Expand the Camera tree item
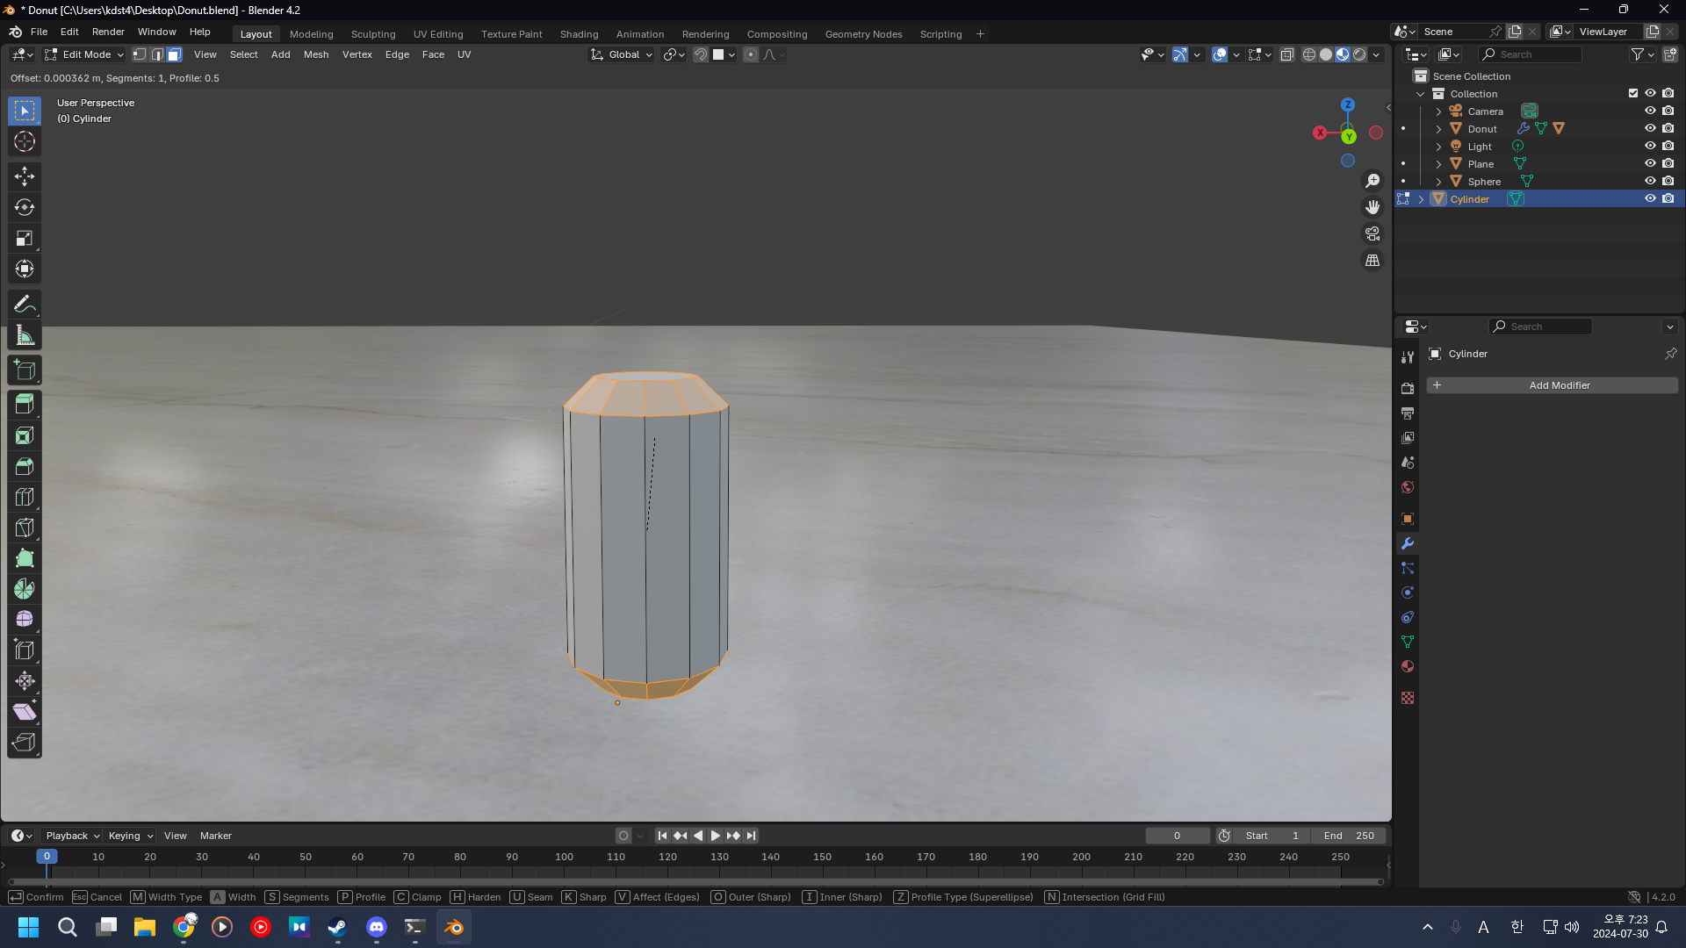The height and width of the screenshot is (948, 1686). [x=1438, y=111]
